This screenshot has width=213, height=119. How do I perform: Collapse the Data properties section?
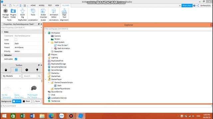tap(2, 32)
